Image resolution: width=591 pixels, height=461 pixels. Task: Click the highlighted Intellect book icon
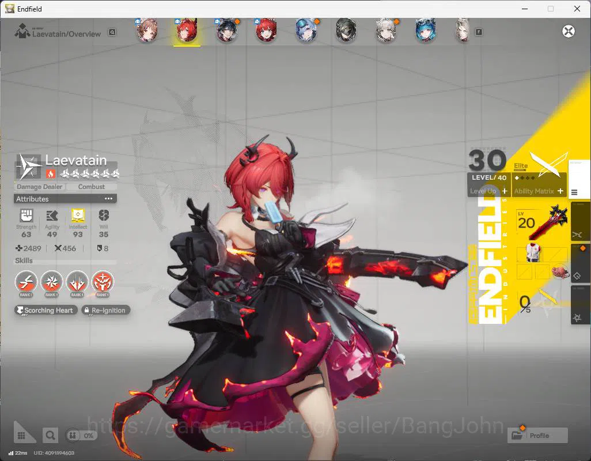point(78,216)
